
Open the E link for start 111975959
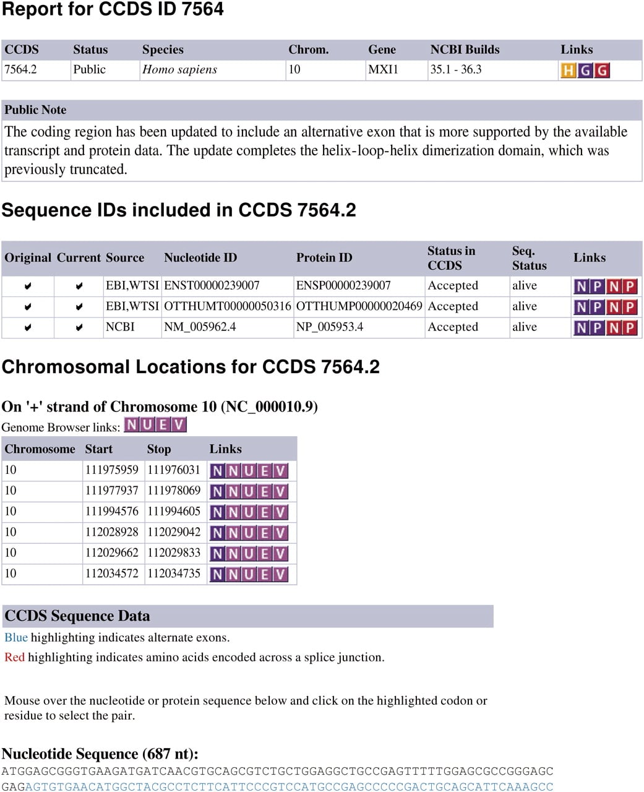pos(265,471)
